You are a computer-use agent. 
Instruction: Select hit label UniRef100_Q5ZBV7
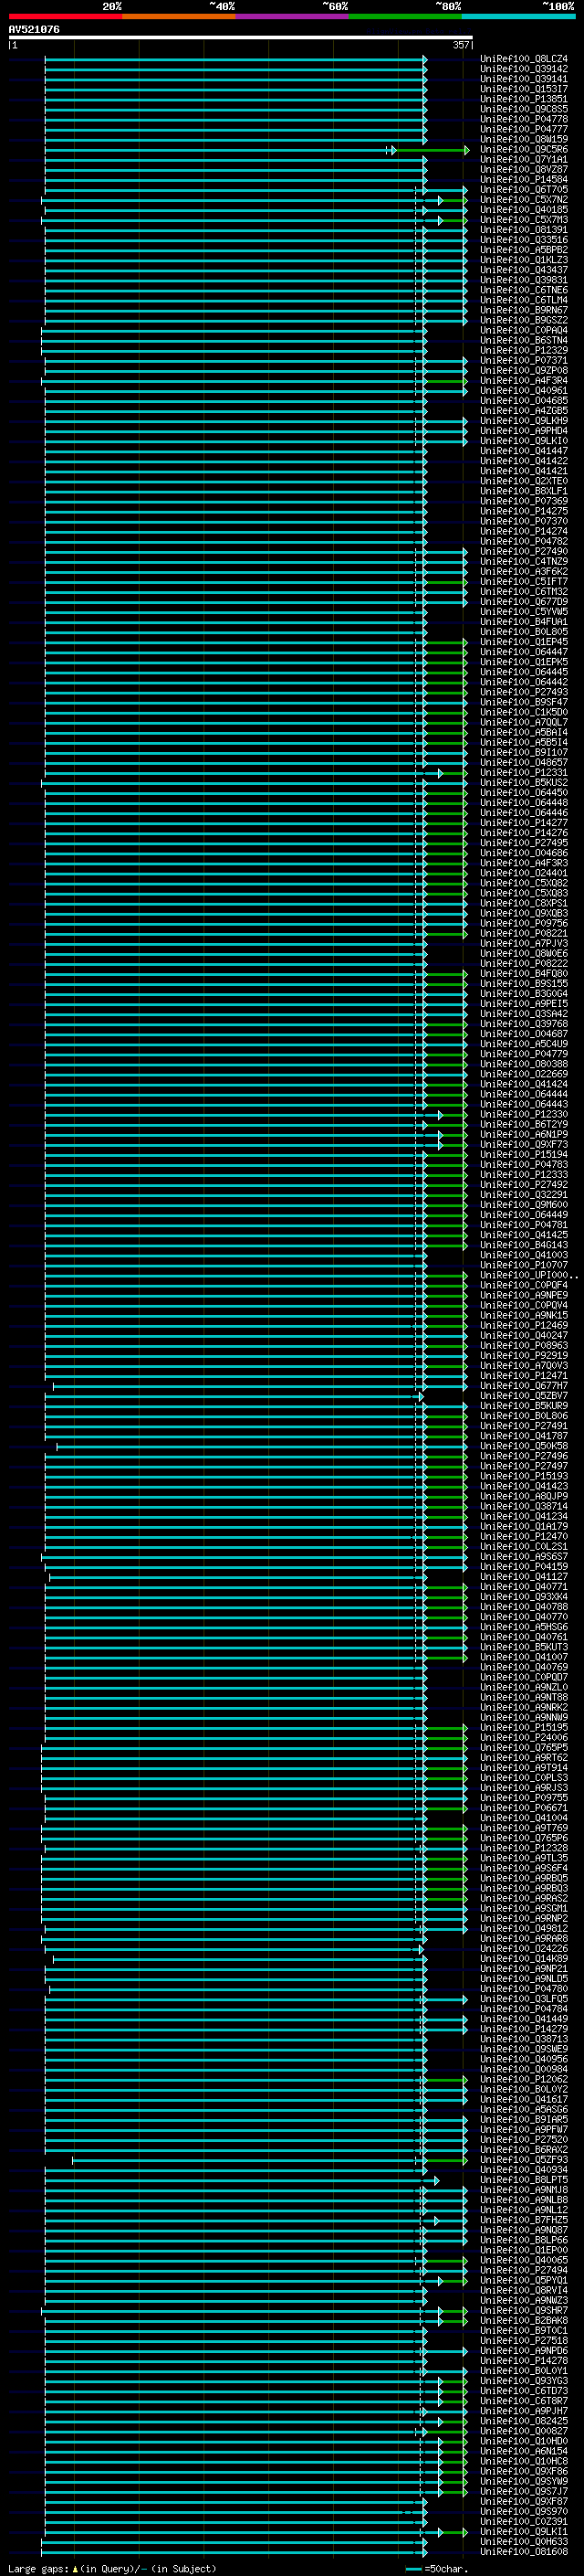tap(523, 1397)
